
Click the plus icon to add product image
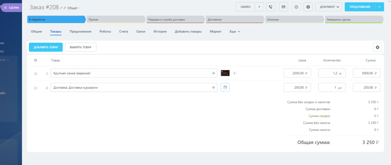point(234,73)
